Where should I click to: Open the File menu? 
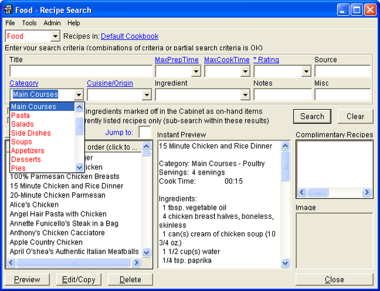point(10,23)
